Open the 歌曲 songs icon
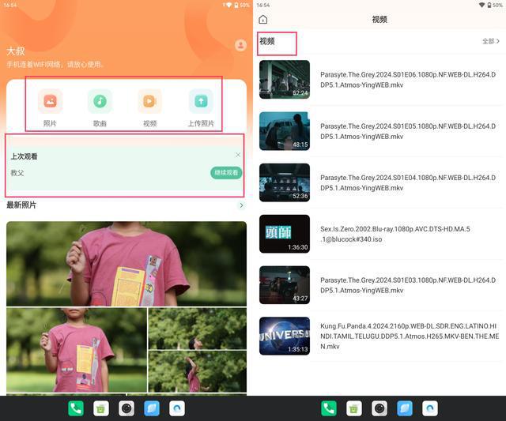The height and width of the screenshot is (421, 506). pyautogui.click(x=100, y=101)
